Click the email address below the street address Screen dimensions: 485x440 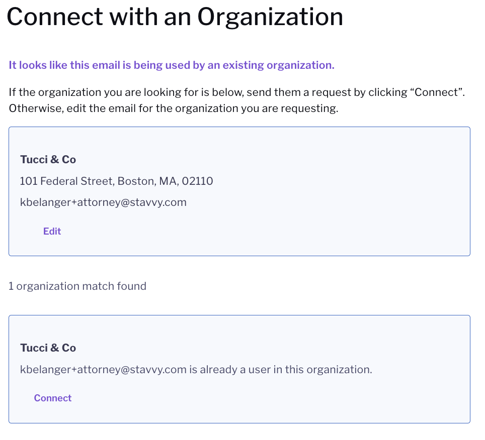103,202
